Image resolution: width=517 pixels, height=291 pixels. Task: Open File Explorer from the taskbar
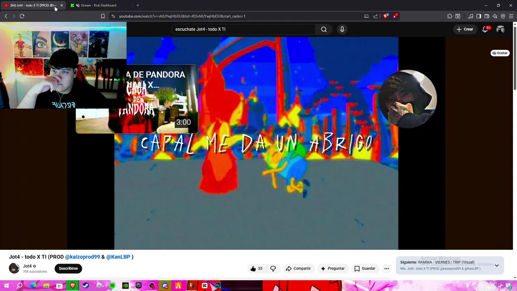click(46, 286)
